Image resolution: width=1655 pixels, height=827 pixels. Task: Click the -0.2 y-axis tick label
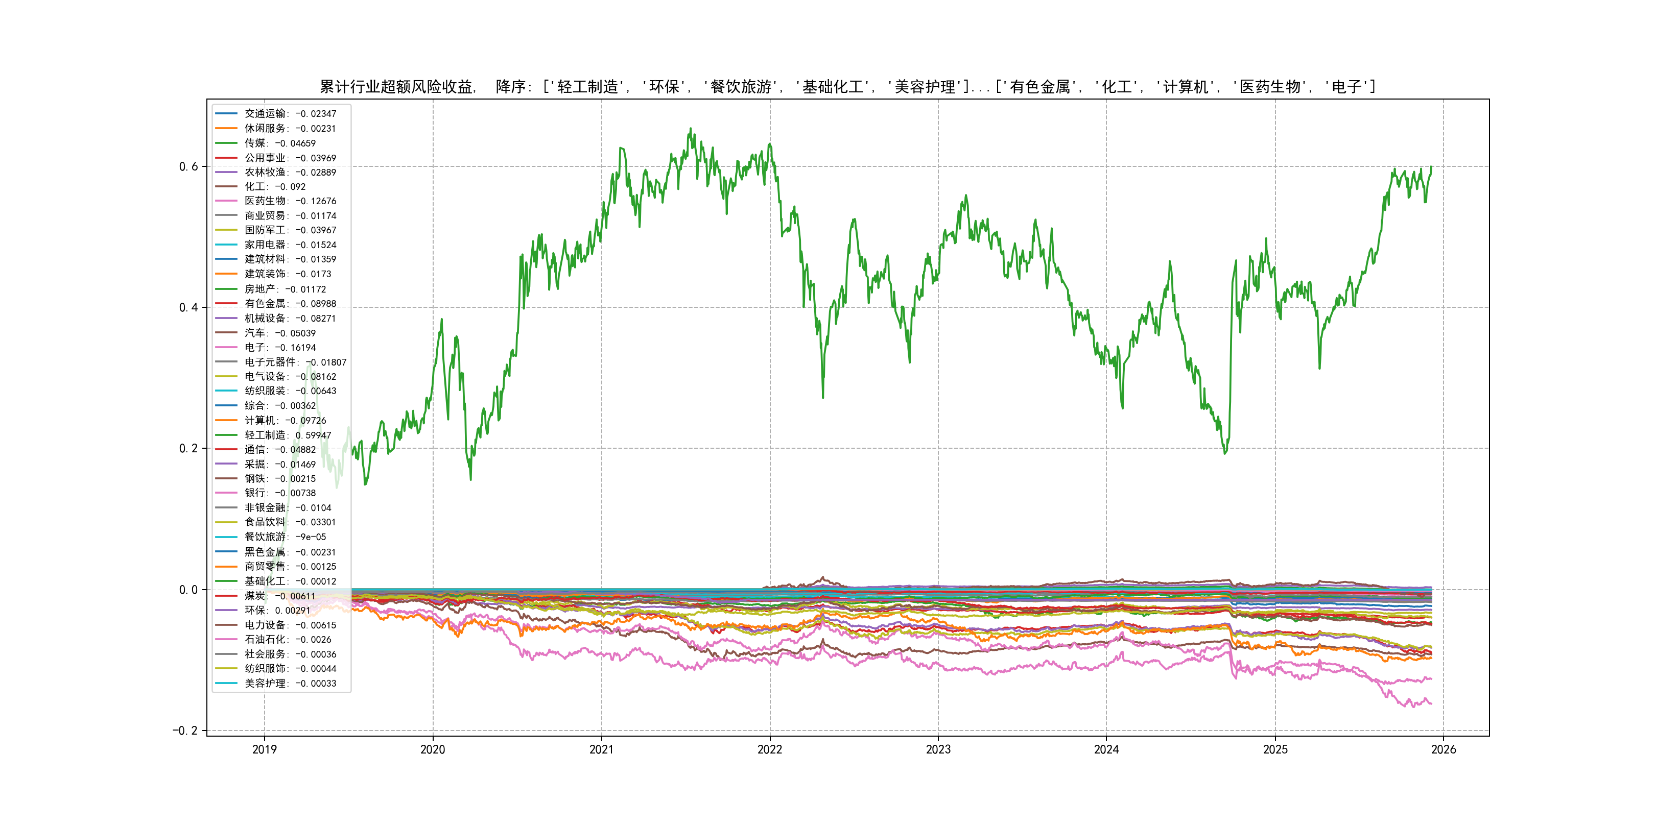[x=185, y=730]
